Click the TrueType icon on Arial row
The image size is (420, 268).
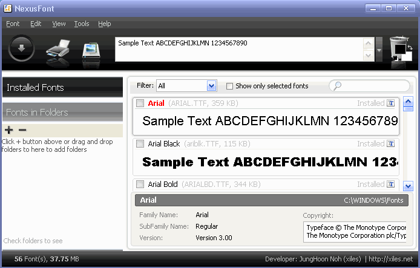point(391,103)
